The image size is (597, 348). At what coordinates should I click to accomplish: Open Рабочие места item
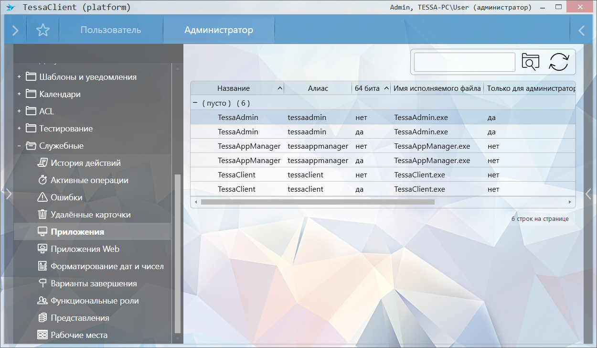(x=79, y=335)
